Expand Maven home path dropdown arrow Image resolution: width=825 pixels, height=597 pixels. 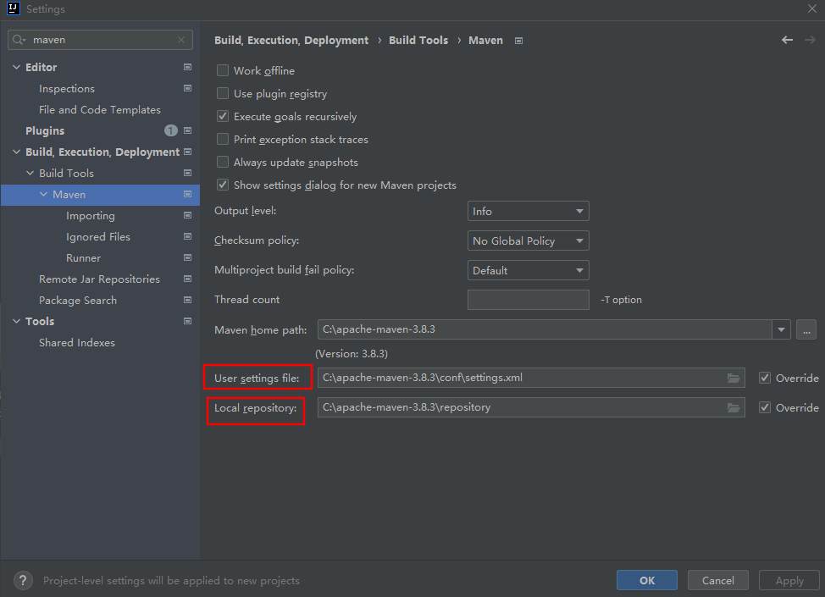pos(781,329)
